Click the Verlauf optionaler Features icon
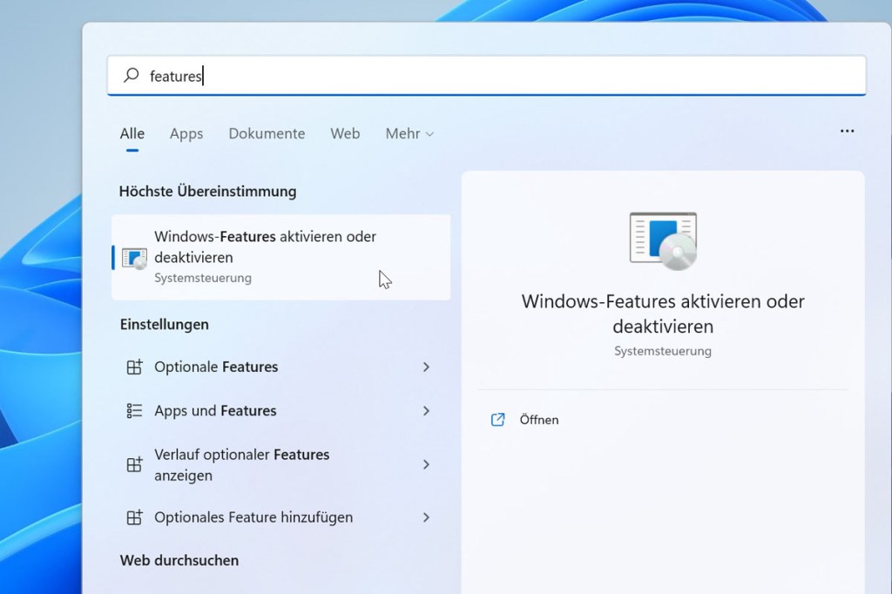The height and width of the screenshot is (594, 892). (134, 465)
